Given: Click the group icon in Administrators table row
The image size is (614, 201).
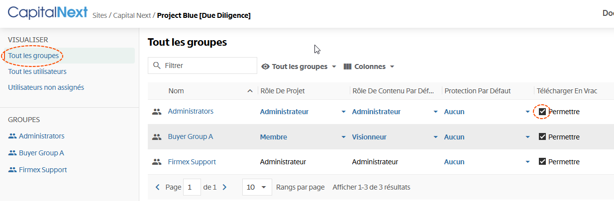Looking at the screenshot, I should (157, 112).
